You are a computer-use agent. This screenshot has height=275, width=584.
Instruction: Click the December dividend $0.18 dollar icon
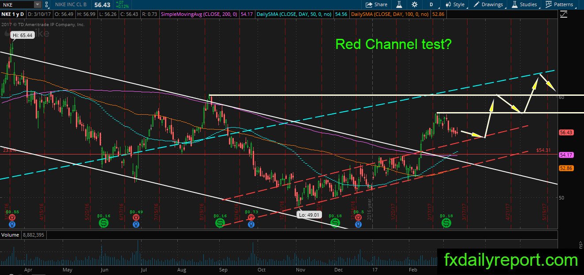click(x=335, y=224)
